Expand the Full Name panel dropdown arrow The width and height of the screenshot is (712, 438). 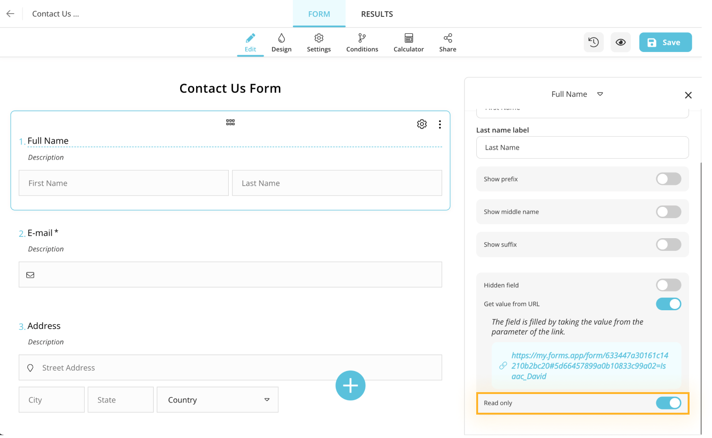coord(600,94)
